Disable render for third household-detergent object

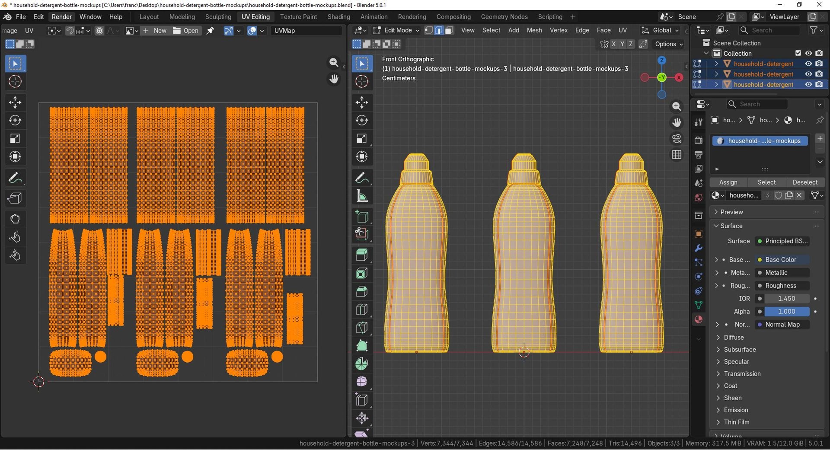coord(819,84)
